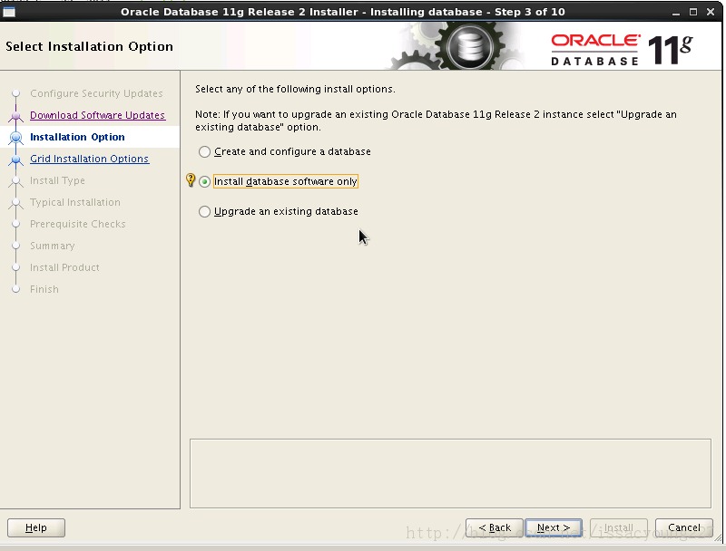Click the Next button to continue
This screenshot has width=726, height=551.
pyautogui.click(x=554, y=527)
